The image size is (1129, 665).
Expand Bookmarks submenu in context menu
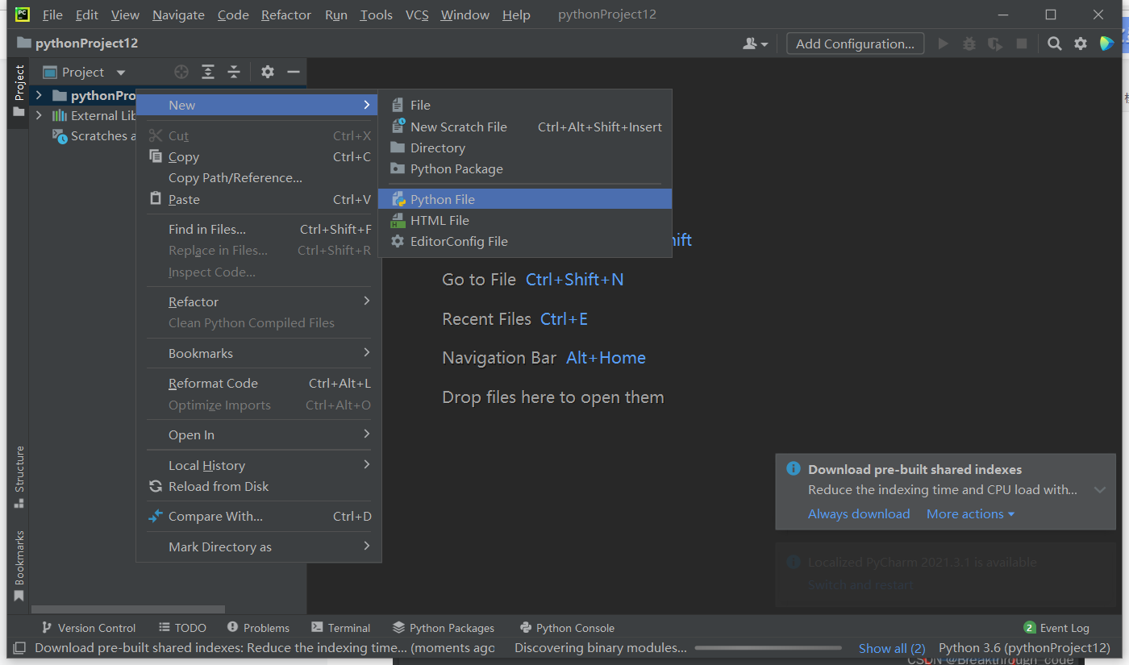pyautogui.click(x=258, y=353)
